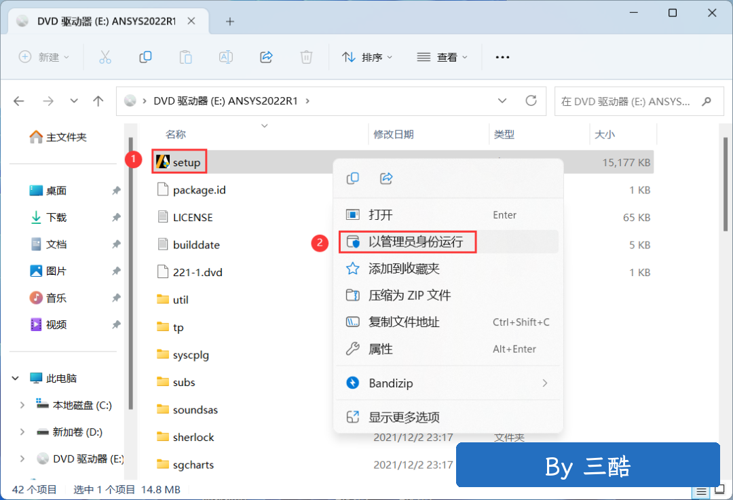733x500 pixels.
Task: Select Show more options
Action: click(448, 417)
